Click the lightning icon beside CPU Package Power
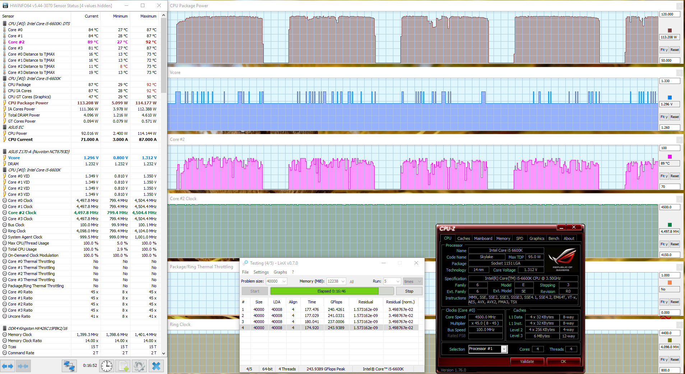Viewport: 685px width, 374px height. [x=5, y=103]
